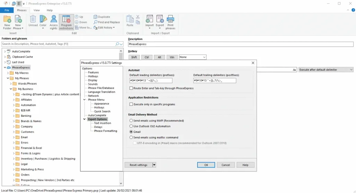
Task: Toggle Program restrictions ribbon button
Action: click(66, 22)
